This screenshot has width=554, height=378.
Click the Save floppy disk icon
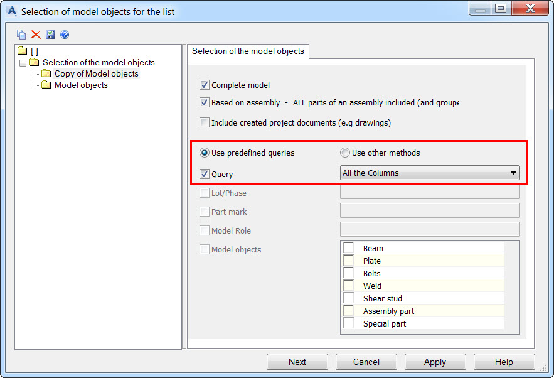coord(50,35)
